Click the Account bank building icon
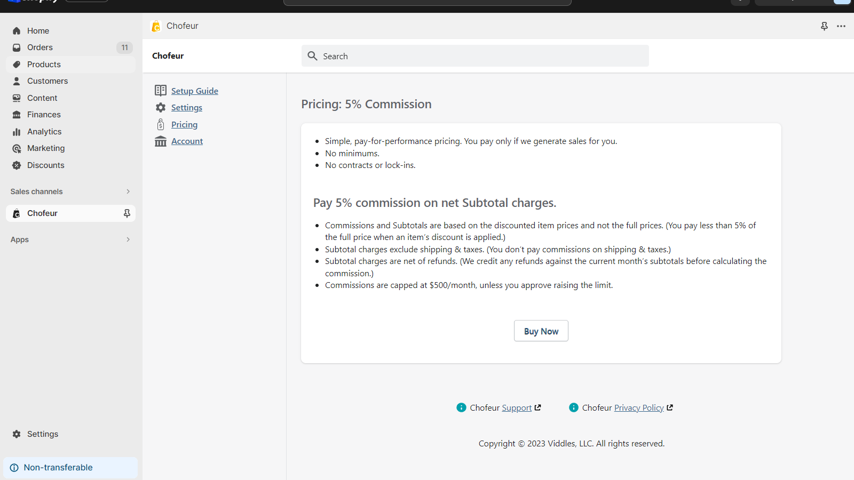 click(x=161, y=141)
